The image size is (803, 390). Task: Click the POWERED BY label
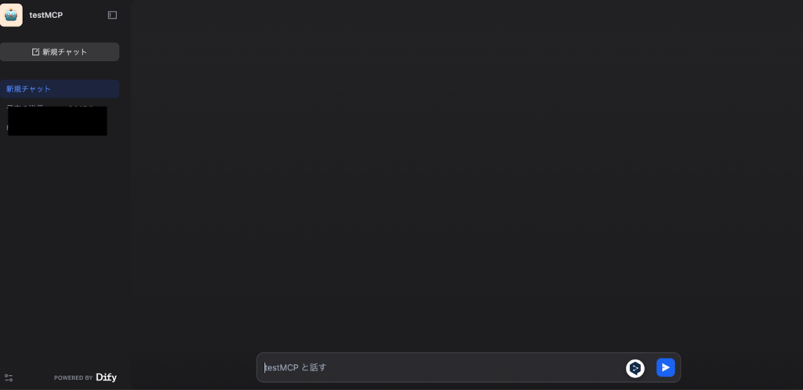73,377
